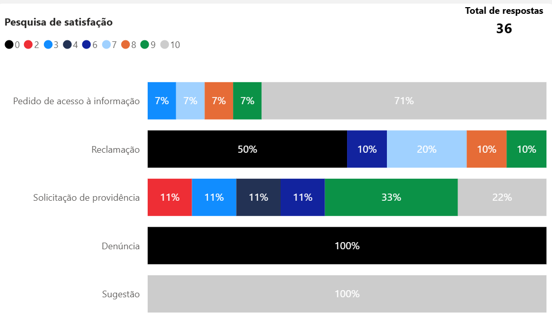Viewport: 552px width, 332px height.
Task: Click the Sugestão 100% gray bar
Action: click(x=347, y=294)
